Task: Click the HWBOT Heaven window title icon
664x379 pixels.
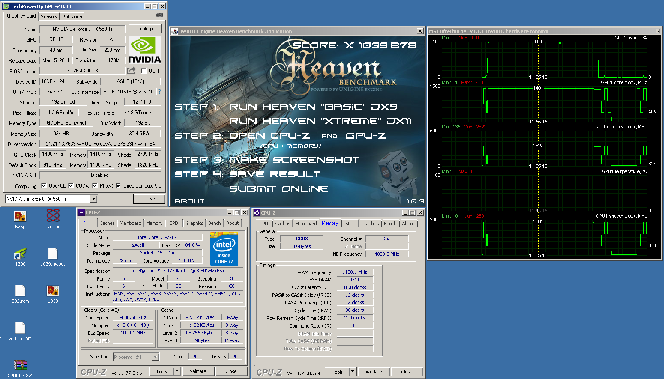Action: (x=175, y=31)
